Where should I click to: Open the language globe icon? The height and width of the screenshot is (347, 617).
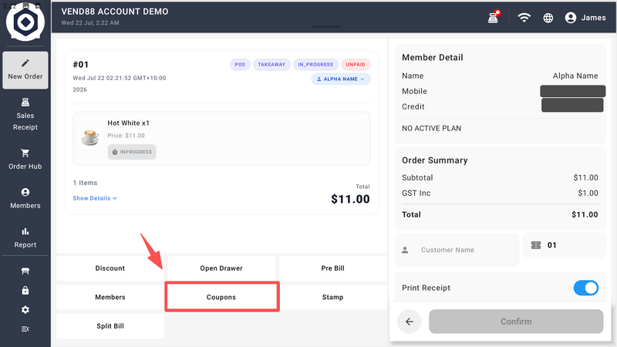(548, 18)
